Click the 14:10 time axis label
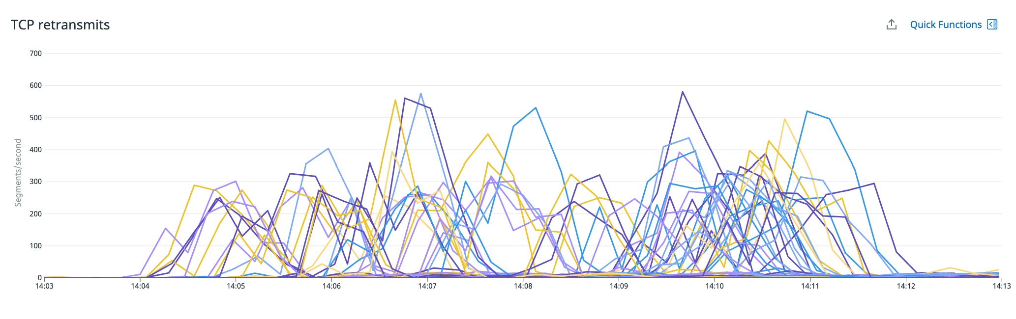The image size is (1016, 319). point(714,286)
